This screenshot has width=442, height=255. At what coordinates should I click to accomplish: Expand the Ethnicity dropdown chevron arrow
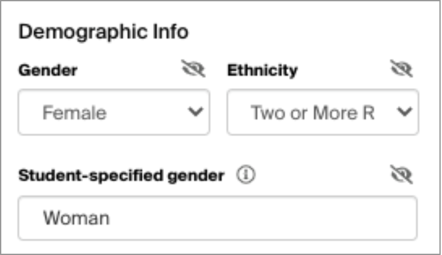point(405,112)
